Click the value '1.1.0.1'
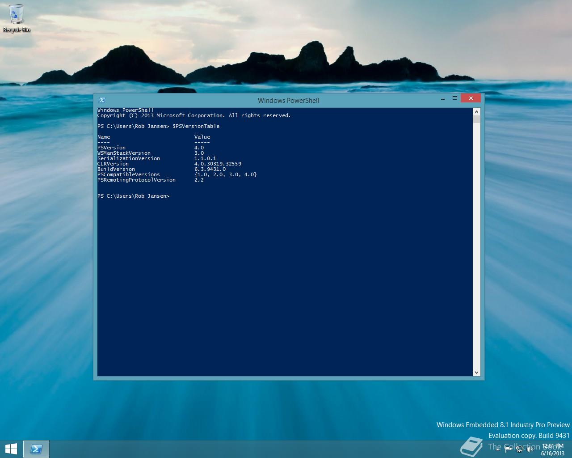The height and width of the screenshot is (458, 572). (x=205, y=158)
